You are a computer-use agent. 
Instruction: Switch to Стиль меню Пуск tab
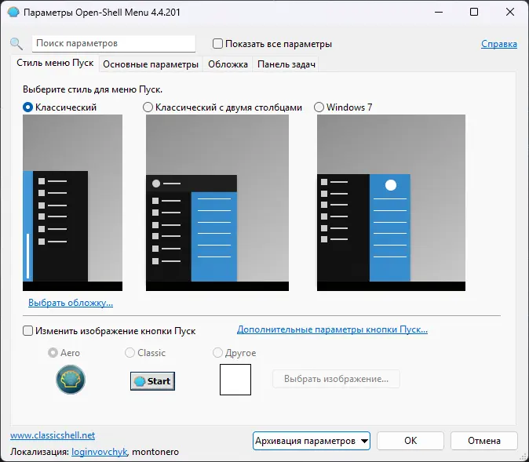point(55,63)
